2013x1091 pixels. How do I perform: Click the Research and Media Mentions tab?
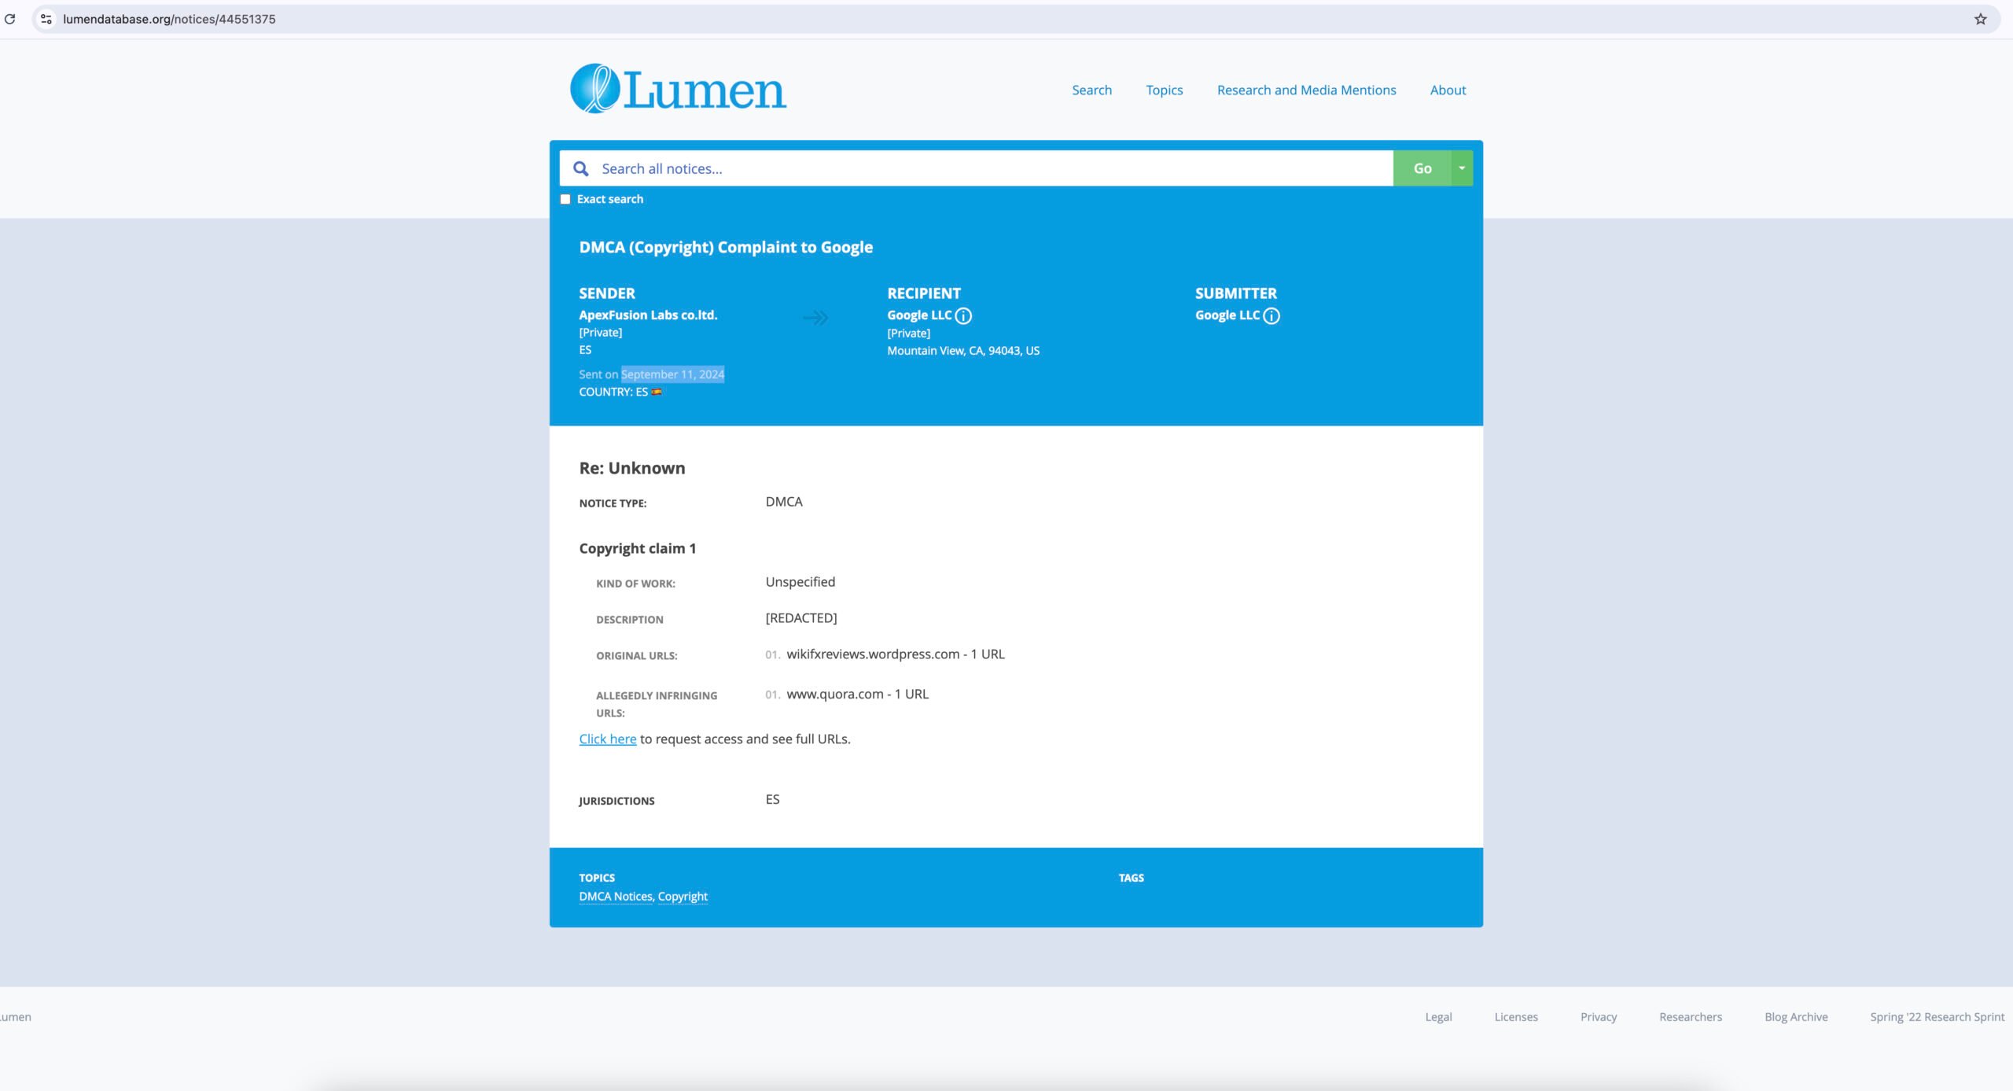pyautogui.click(x=1305, y=89)
